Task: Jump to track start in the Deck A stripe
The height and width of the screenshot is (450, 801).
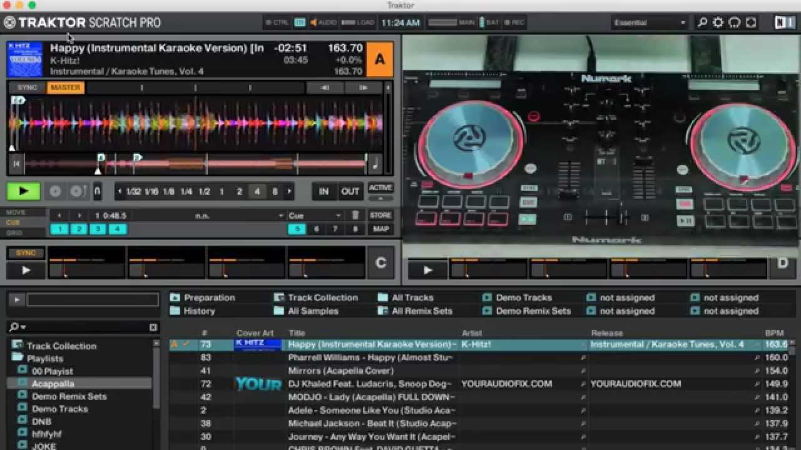Action: tap(16, 164)
